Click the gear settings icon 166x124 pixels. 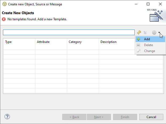[x=154, y=33]
